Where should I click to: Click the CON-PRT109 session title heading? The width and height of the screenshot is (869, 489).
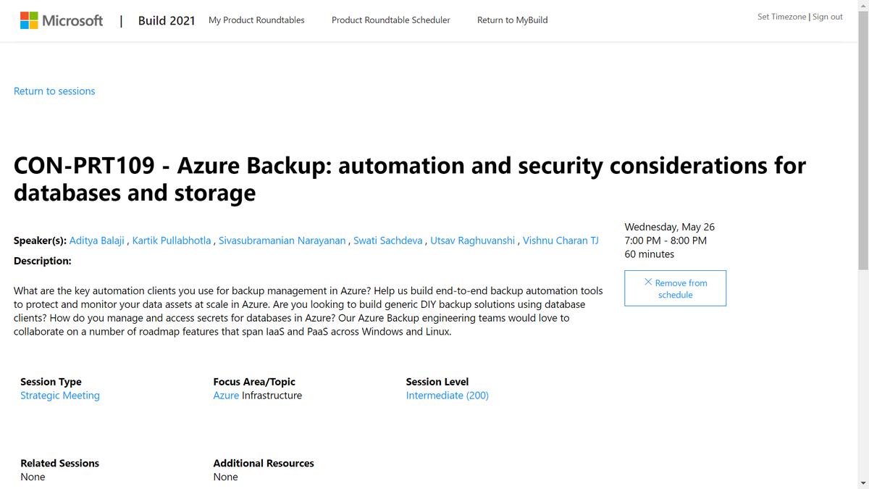click(410, 179)
